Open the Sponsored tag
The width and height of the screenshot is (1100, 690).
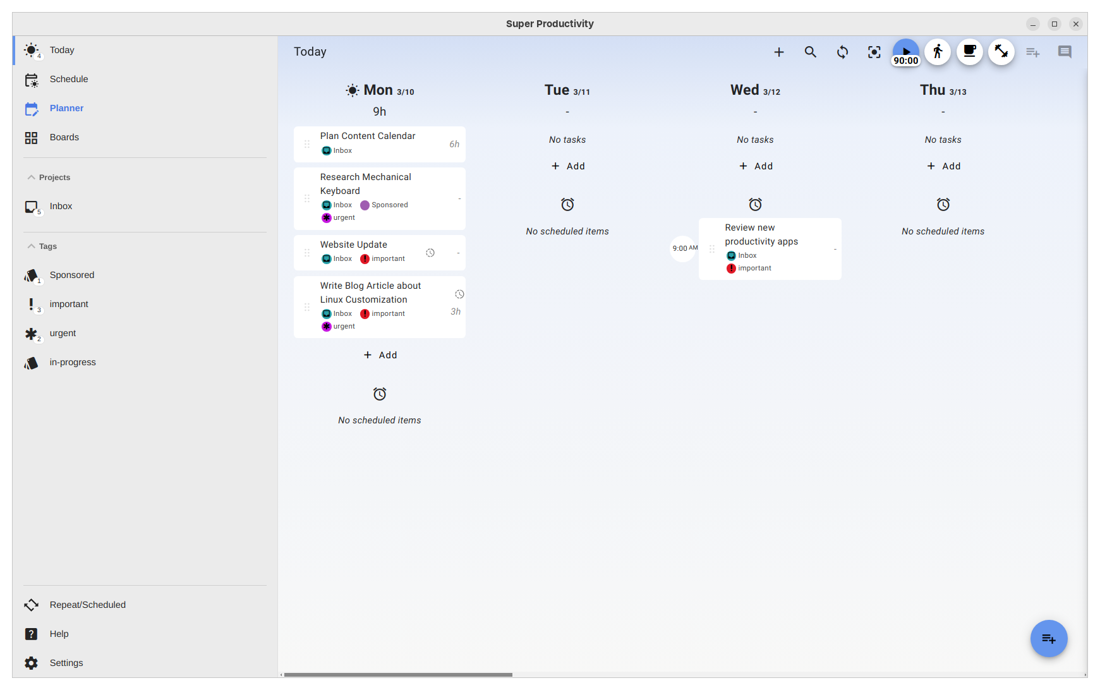(x=145, y=275)
